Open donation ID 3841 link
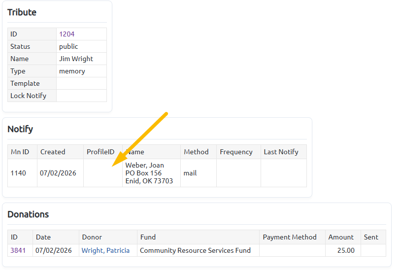Screen dimensions: 401x272 point(18,250)
